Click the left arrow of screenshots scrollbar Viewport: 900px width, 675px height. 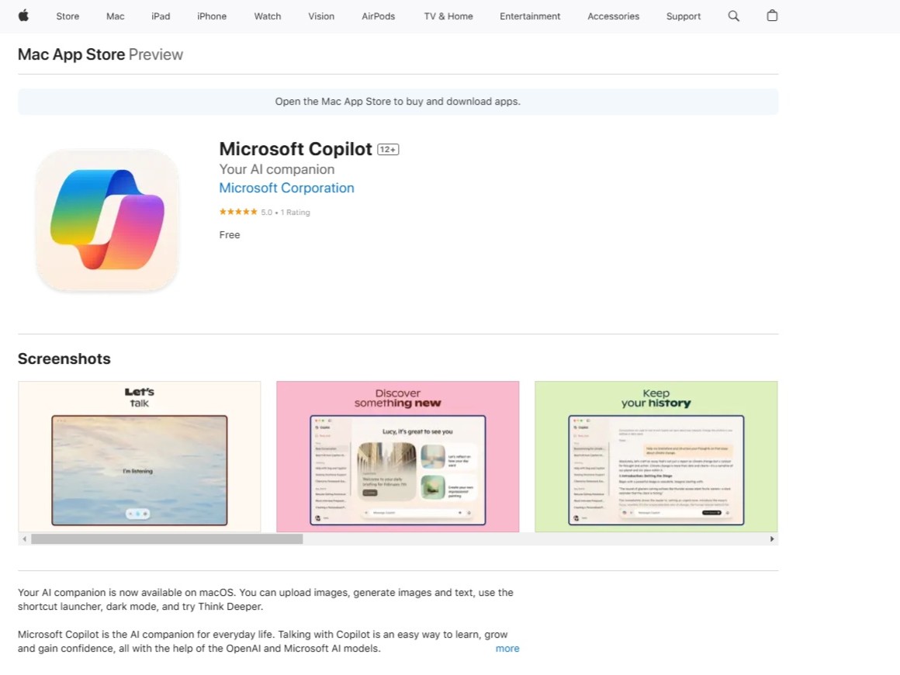coord(24,539)
